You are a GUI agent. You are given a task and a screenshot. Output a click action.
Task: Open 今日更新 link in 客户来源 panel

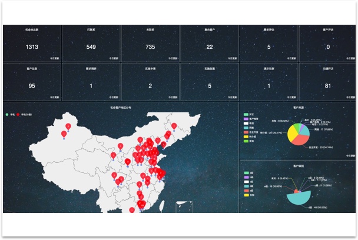[351, 156]
